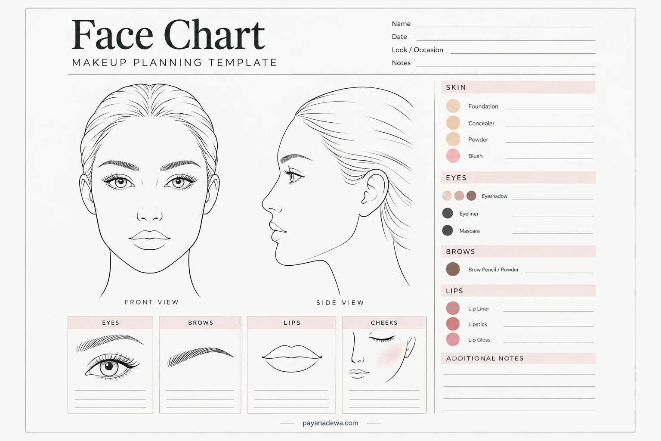The image size is (661, 441).
Task: Click the Lip Gloss label
Action: coord(479,340)
